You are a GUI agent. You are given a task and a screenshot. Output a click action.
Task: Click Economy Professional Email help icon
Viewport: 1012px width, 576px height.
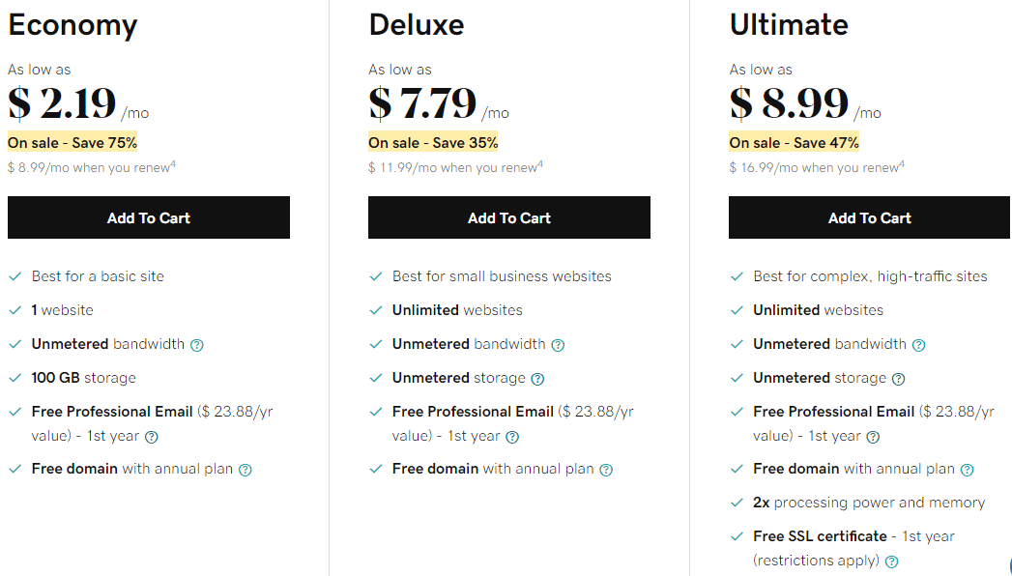152,437
